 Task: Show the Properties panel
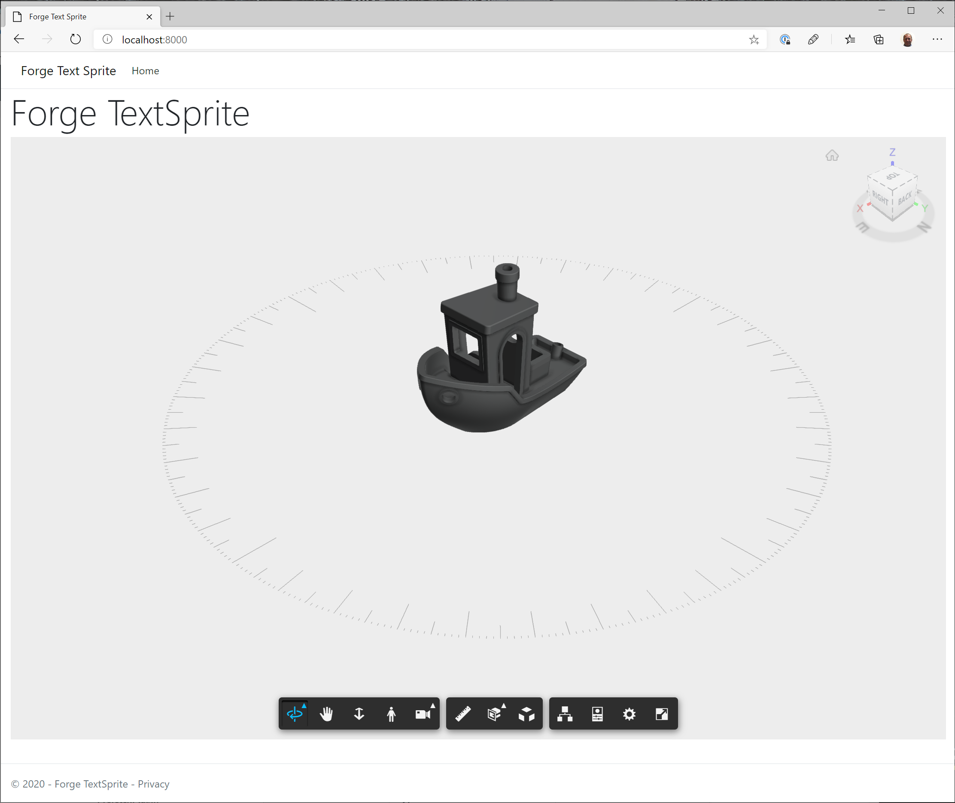597,713
